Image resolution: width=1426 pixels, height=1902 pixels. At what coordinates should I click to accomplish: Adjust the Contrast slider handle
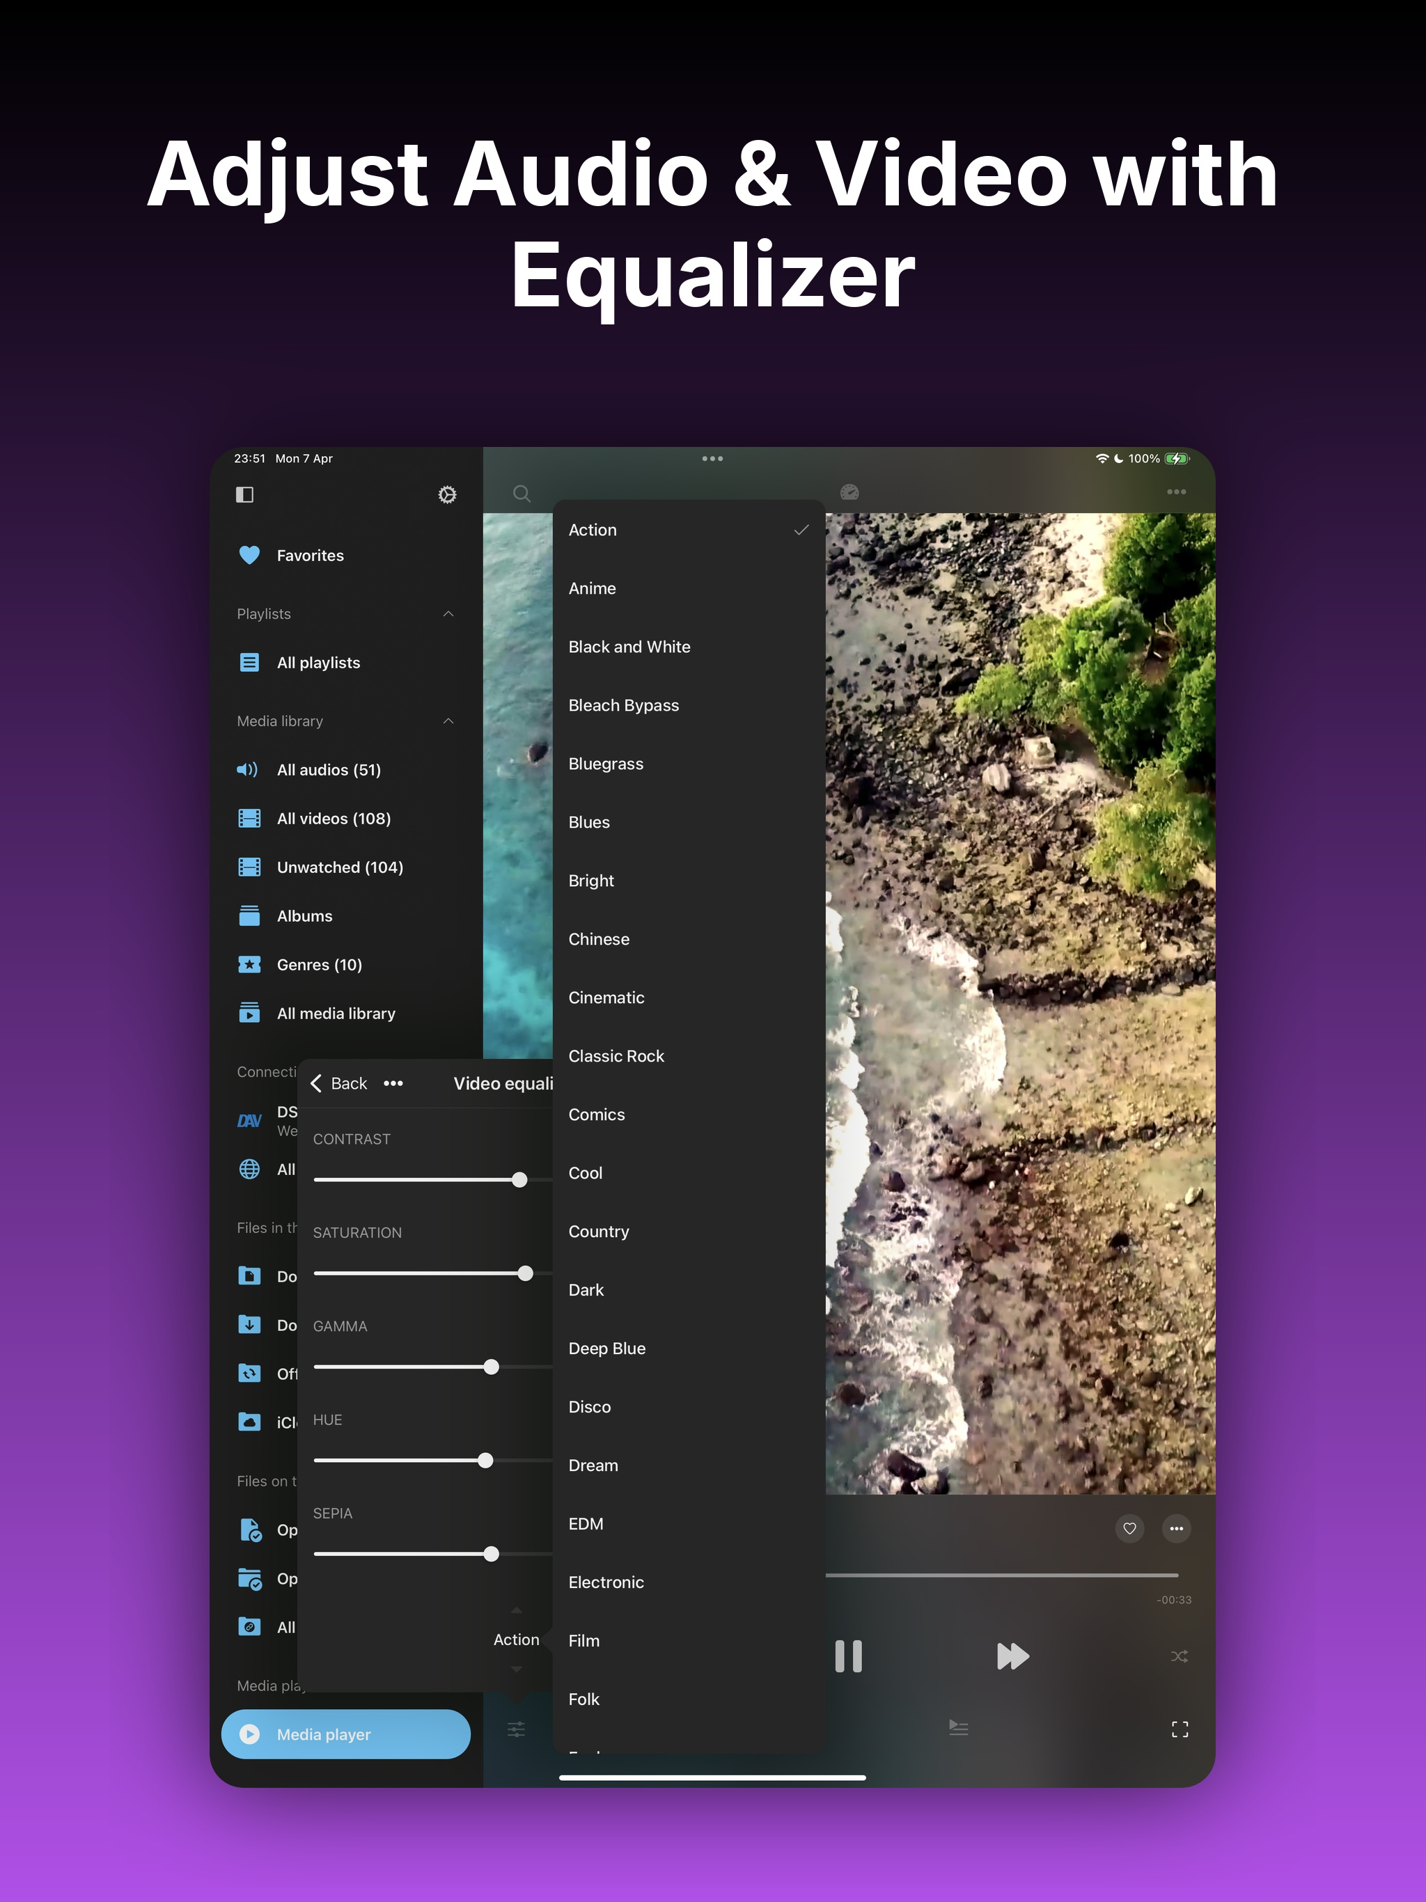(x=519, y=1180)
